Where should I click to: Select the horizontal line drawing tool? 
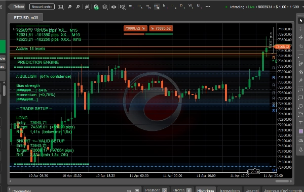pyautogui.click(x=300, y=55)
